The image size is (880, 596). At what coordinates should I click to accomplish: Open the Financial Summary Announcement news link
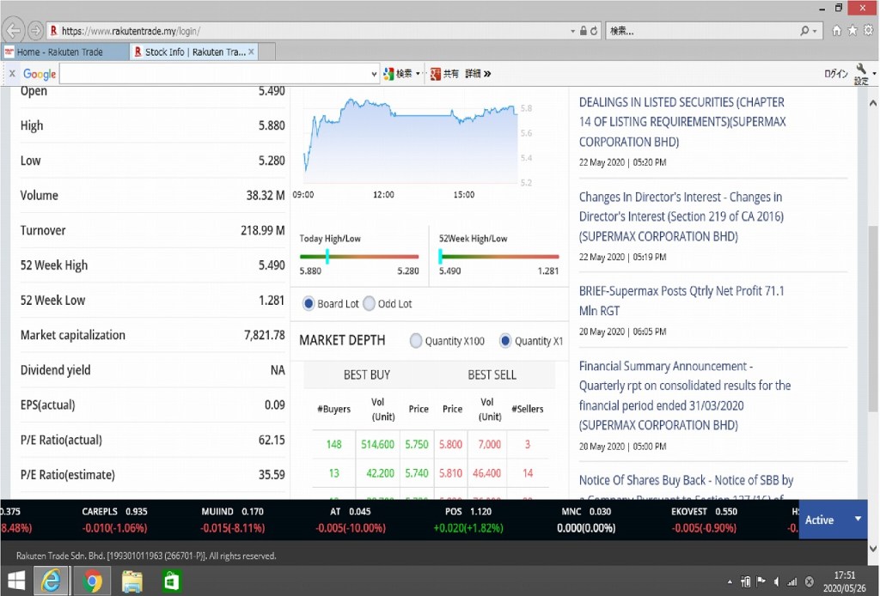pos(685,395)
